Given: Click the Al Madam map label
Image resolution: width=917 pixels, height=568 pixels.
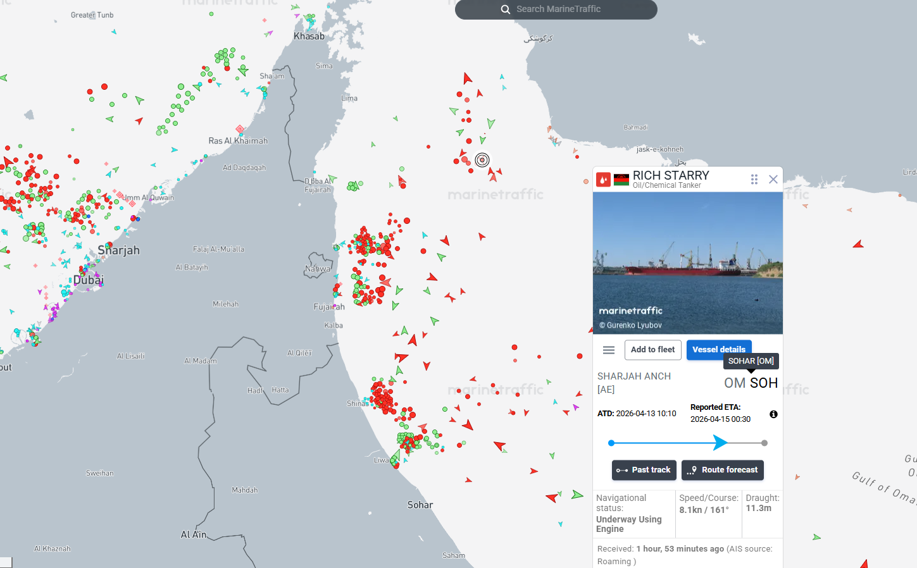Looking at the screenshot, I should [x=201, y=361].
